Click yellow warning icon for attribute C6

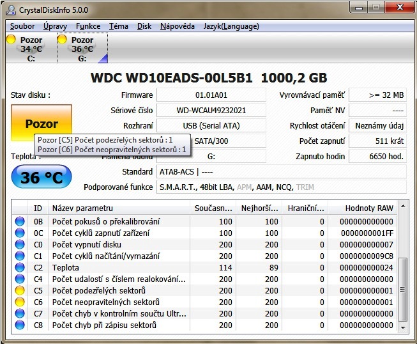[20, 302]
